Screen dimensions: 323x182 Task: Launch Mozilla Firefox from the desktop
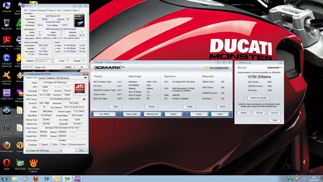click(7, 147)
